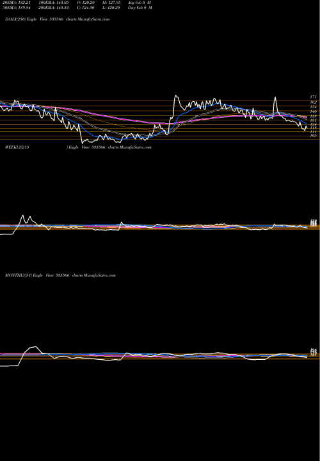Click the 100EMA value readout
The image size is (320, 461).
[54, 3]
